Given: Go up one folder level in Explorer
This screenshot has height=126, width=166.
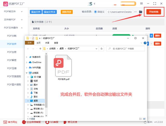Looking at the screenshot, I should tap(40, 49).
